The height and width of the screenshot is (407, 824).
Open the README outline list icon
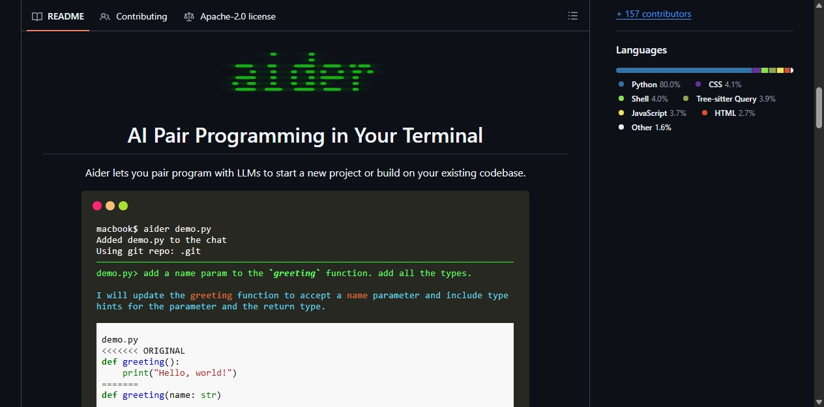tap(572, 16)
